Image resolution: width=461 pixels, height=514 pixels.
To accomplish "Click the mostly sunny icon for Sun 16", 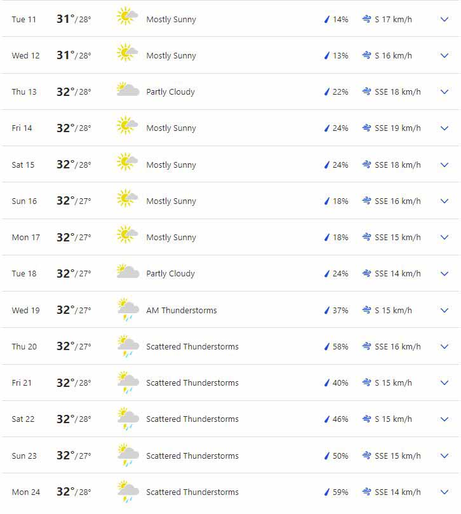I will pos(128,198).
